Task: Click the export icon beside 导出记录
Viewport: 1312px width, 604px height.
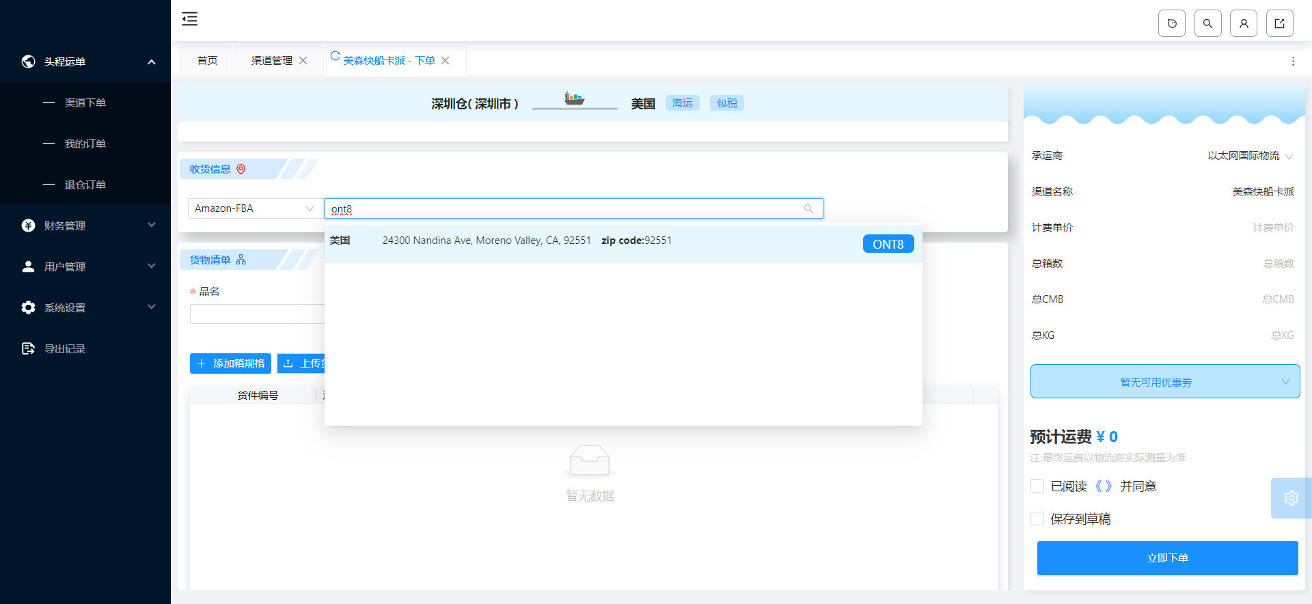Action: point(28,348)
